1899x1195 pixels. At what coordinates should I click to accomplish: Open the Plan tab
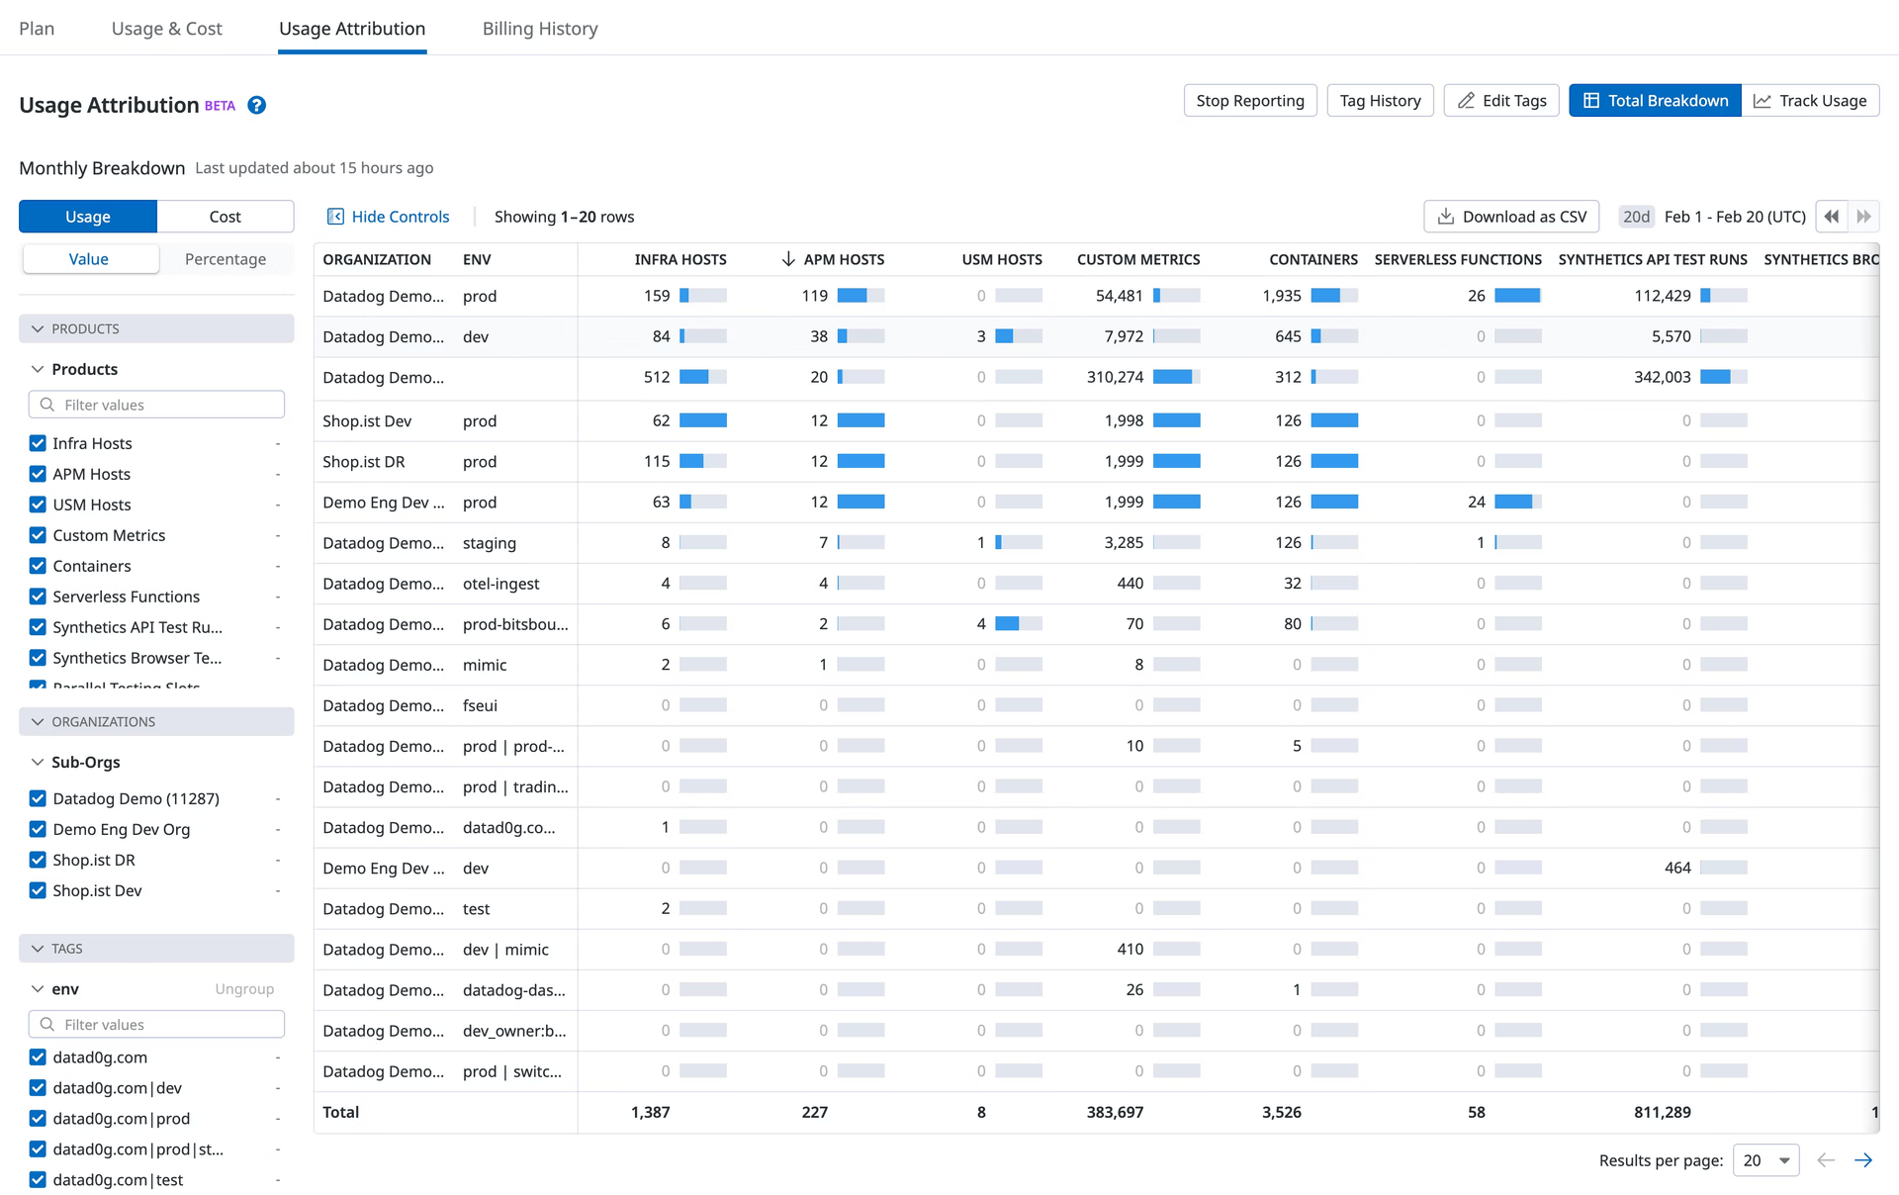(x=36, y=28)
